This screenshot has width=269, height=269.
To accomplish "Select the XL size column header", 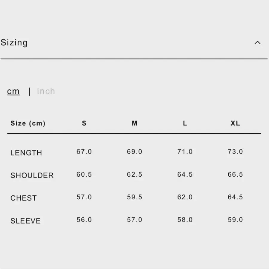I will point(235,123).
